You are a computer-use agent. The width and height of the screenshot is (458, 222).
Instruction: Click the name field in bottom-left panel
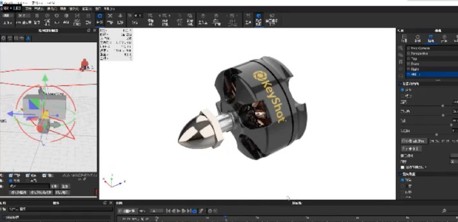coord(61,209)
